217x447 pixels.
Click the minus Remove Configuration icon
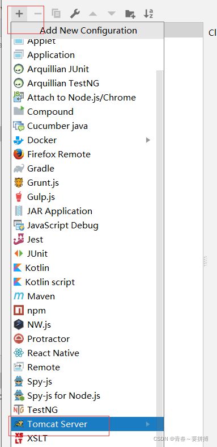click(38, 14)
